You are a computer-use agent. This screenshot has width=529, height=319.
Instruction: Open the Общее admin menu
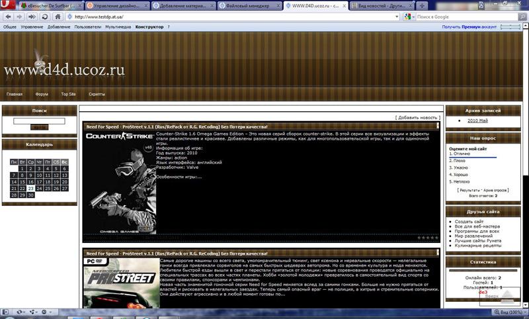pyautogui.click(x=10, y=26)
